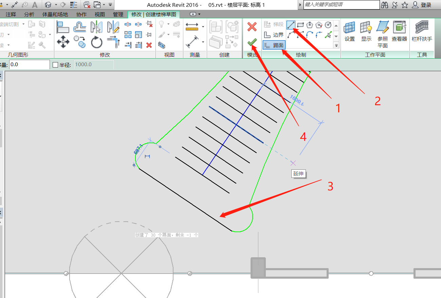Cancel edit mode with the red X
This screenshot has width=441, height=298.
252,27
